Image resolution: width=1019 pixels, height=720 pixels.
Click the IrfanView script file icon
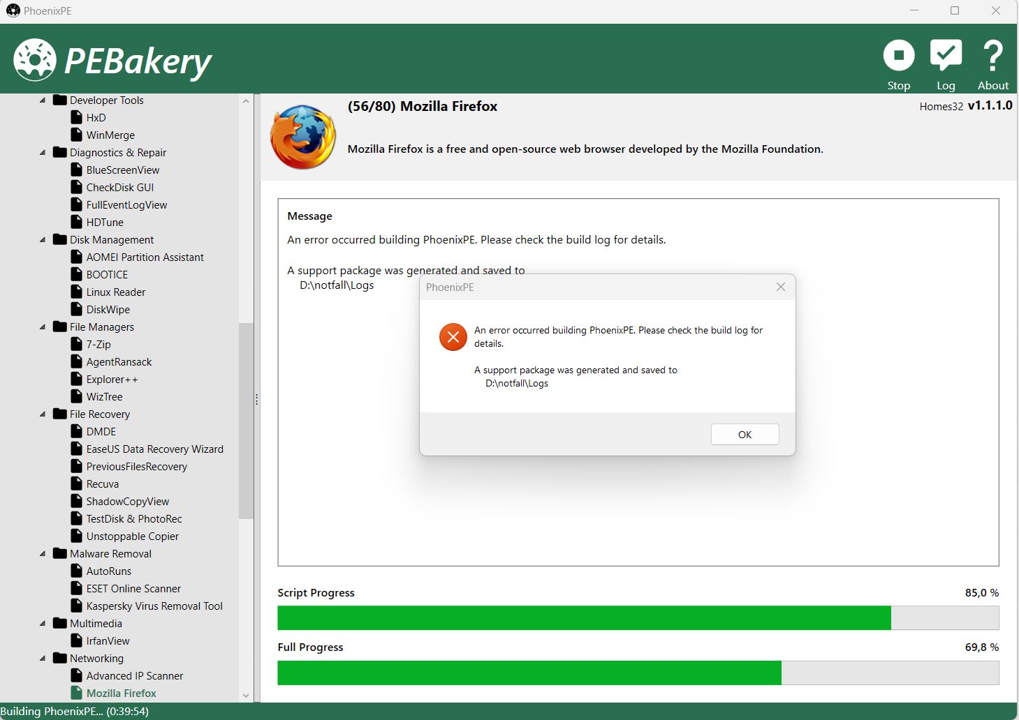click(77, 640)
